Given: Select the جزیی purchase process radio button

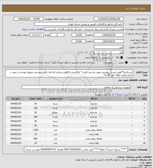Looking at the screenshot, I should pos(127,62).
